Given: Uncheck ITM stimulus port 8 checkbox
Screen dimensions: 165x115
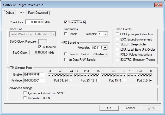Looking at the screenshot, I should (x=125, y=75).
